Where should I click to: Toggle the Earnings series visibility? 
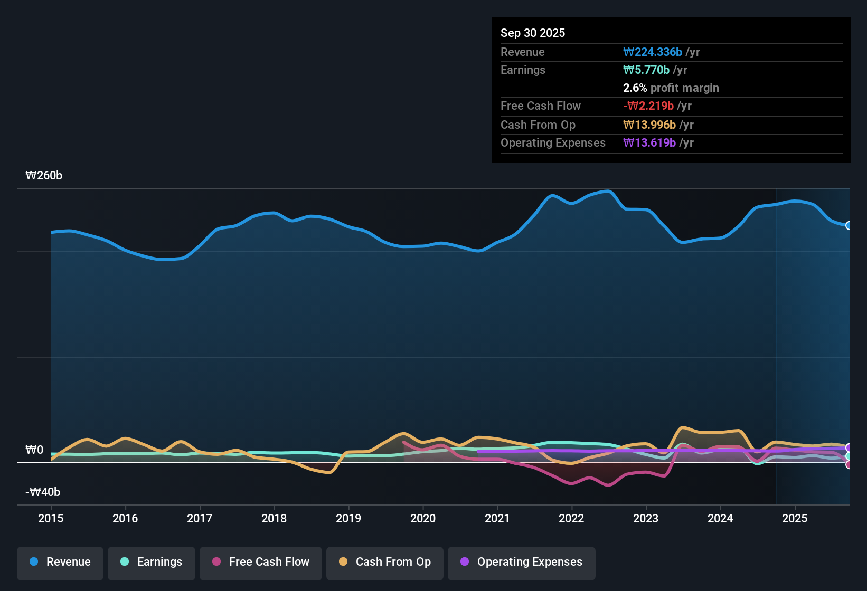152,562
